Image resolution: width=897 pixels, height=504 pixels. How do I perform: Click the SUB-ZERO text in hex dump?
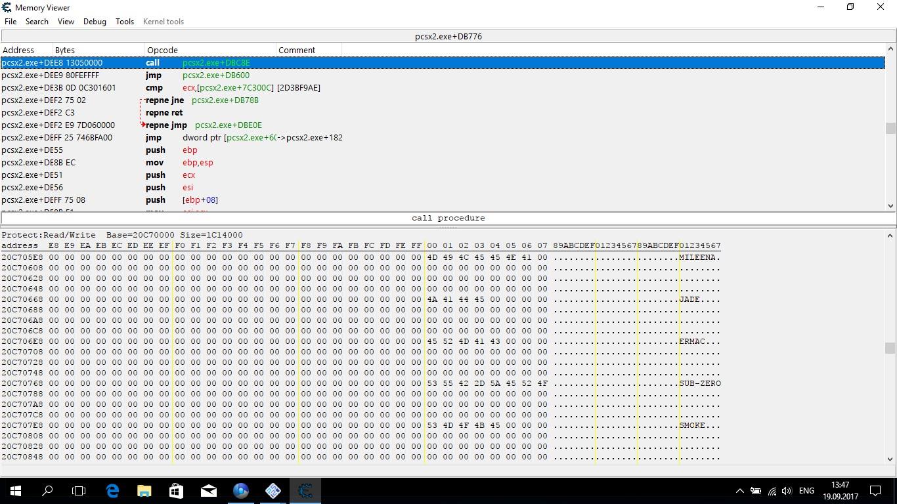click(x=700, y=383)
